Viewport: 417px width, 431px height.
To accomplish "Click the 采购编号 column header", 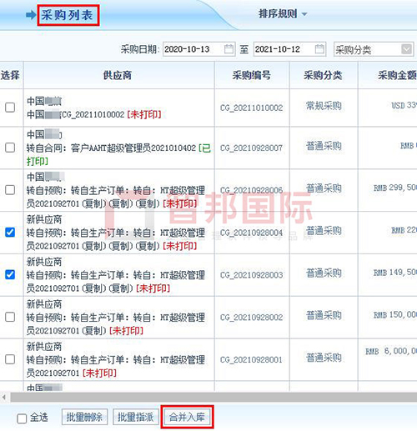I will [252, 75].
